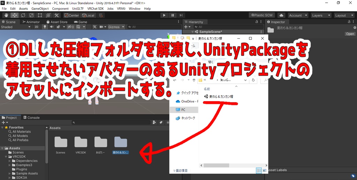Open Project create plus dropdown
The width and height of the screenshot is (357, 180).
click(x=5, y=122)
